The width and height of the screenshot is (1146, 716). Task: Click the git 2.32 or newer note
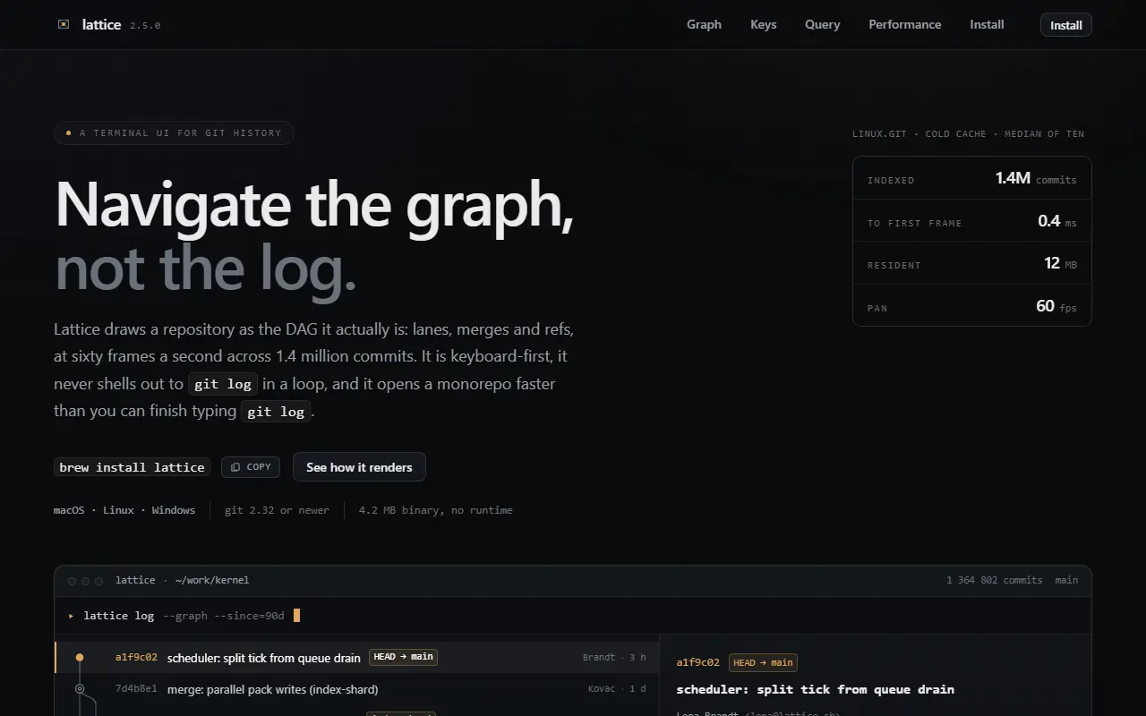(277, 510)
